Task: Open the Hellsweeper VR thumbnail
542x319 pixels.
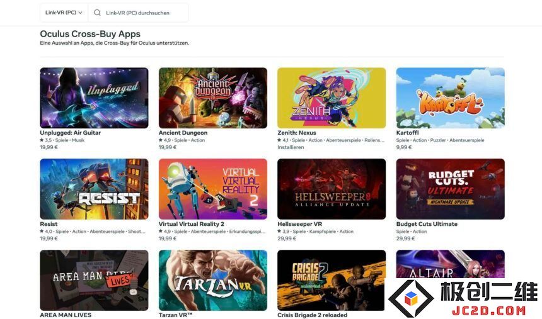Action: pos(332,189)
